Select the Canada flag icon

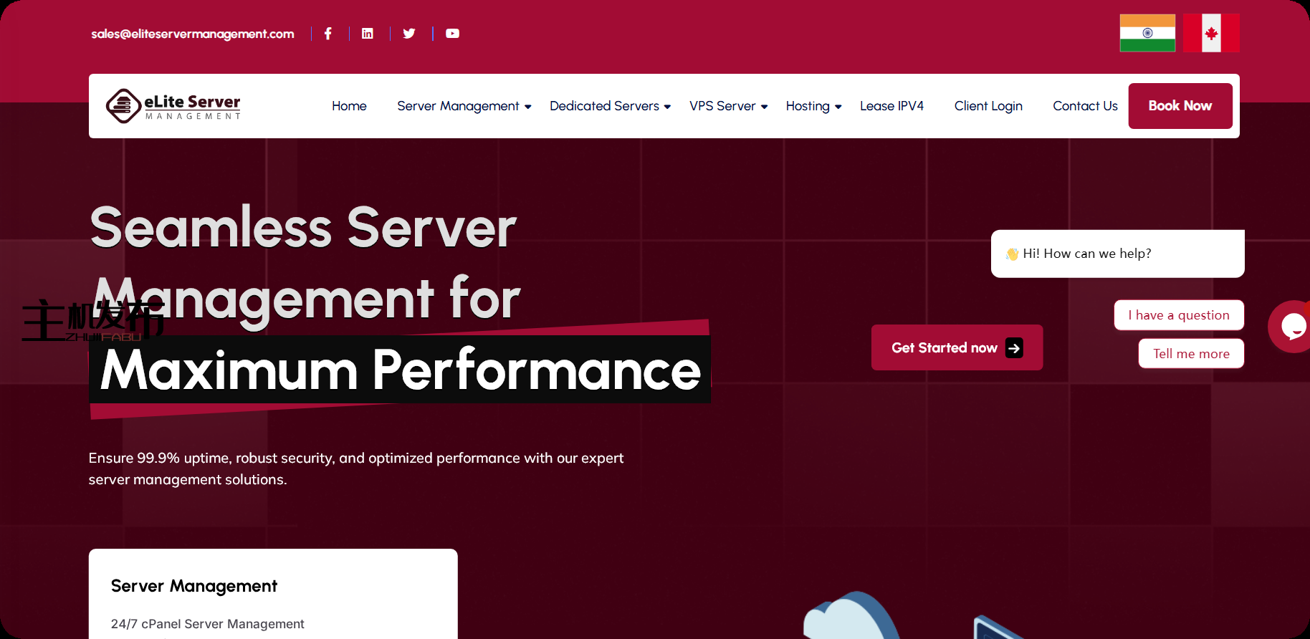[1211, 33]
